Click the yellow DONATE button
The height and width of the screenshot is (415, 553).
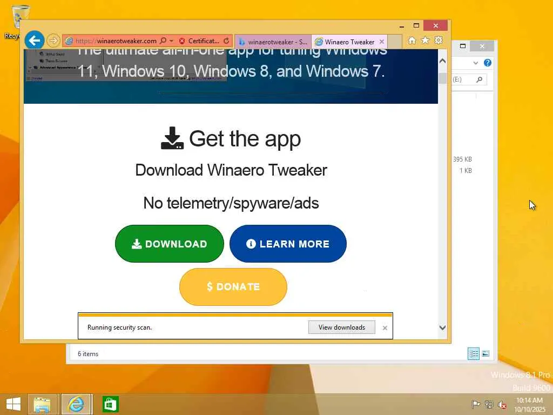pyautogui.click(x=233, y=286)
